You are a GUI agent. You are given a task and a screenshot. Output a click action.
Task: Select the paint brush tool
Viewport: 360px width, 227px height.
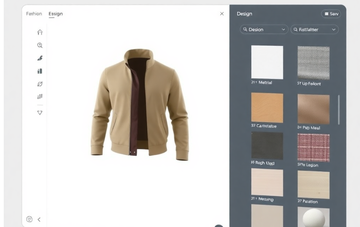tap(40, 58)
